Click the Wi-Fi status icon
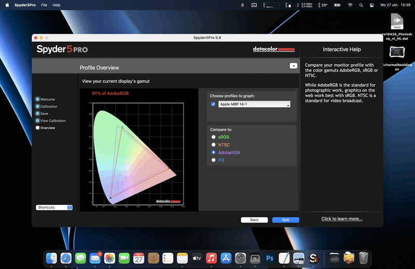415x269 pixels. (x=350, y=5)
